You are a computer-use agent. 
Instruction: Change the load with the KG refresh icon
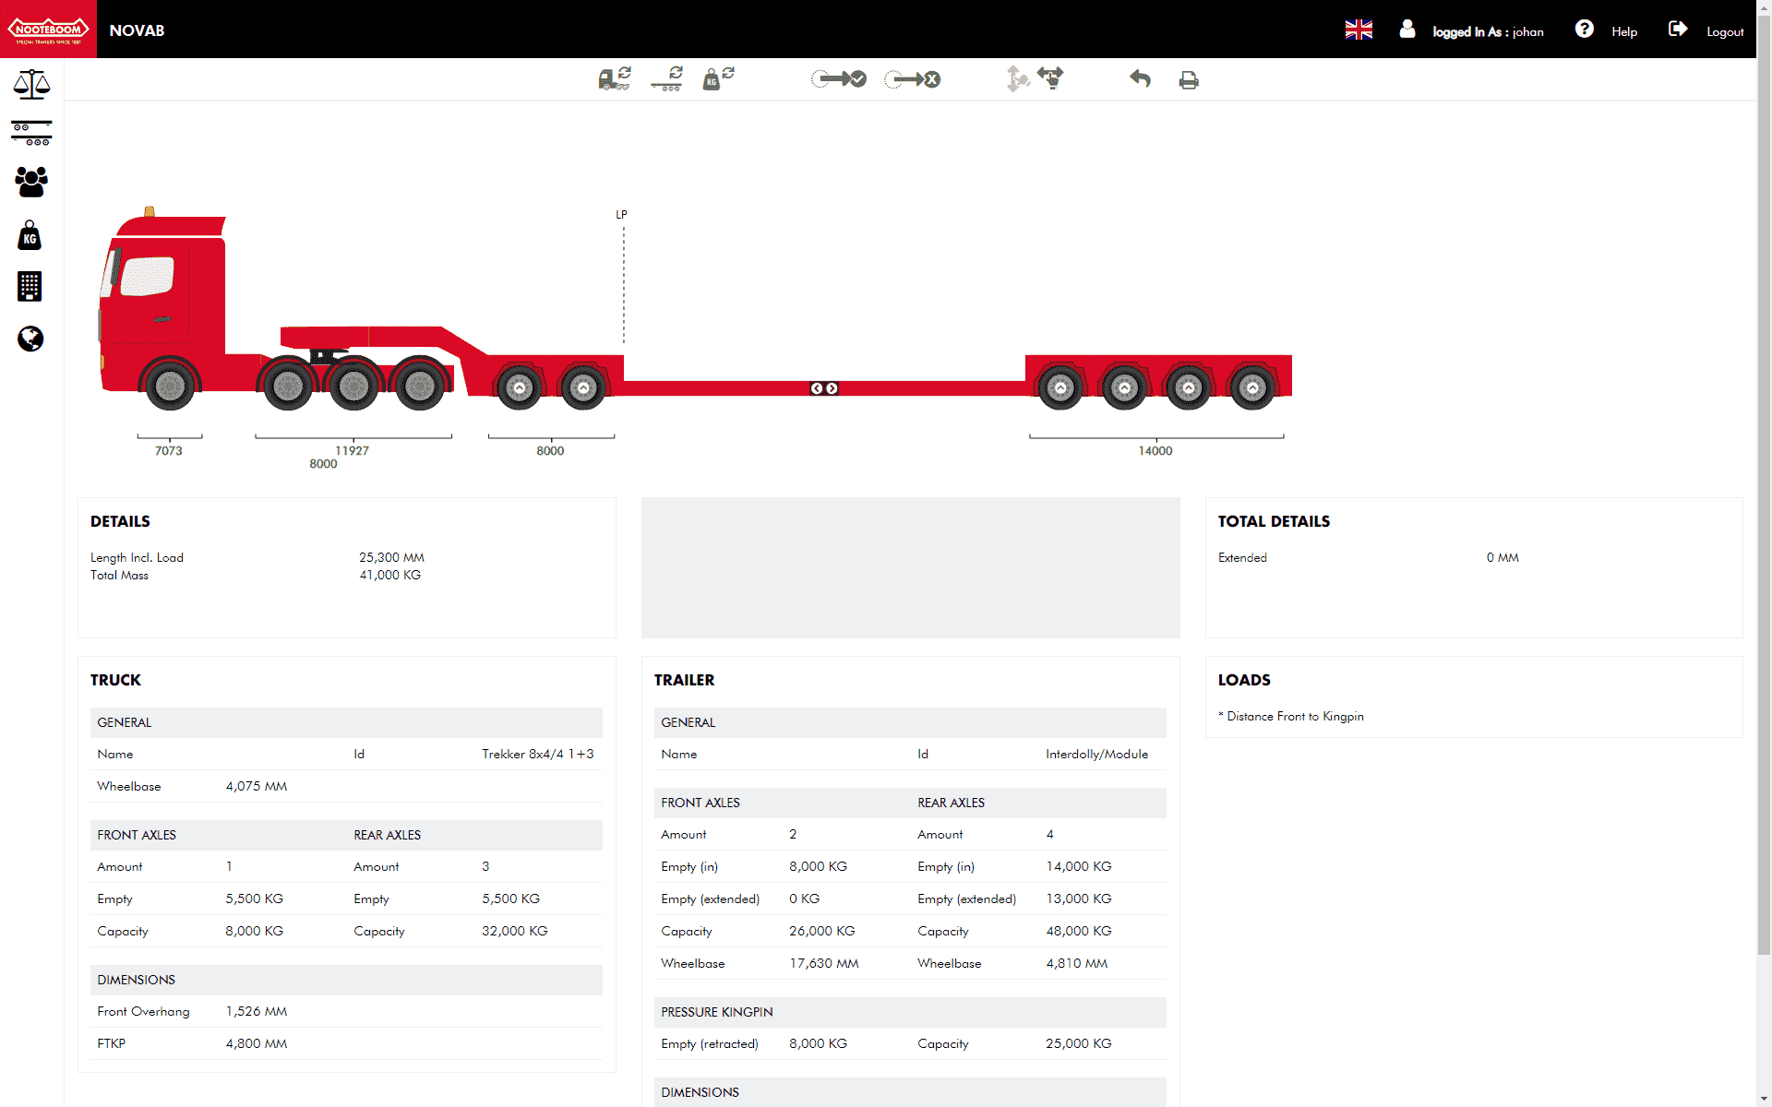[718, 78]
